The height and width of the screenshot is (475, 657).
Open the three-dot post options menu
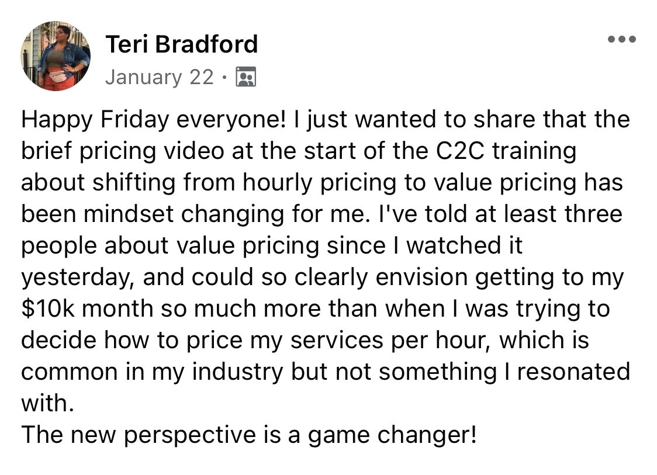click(622, 39)
